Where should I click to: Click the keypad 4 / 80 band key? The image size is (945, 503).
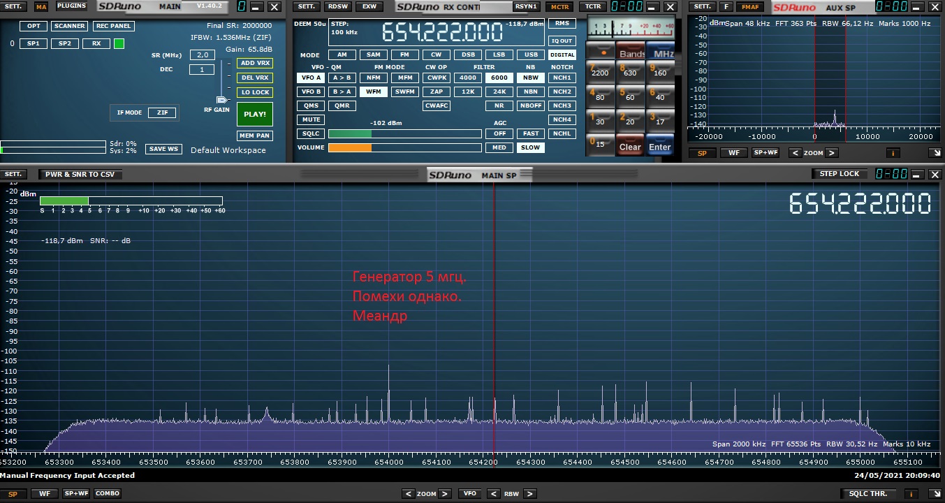click(600, 96)
